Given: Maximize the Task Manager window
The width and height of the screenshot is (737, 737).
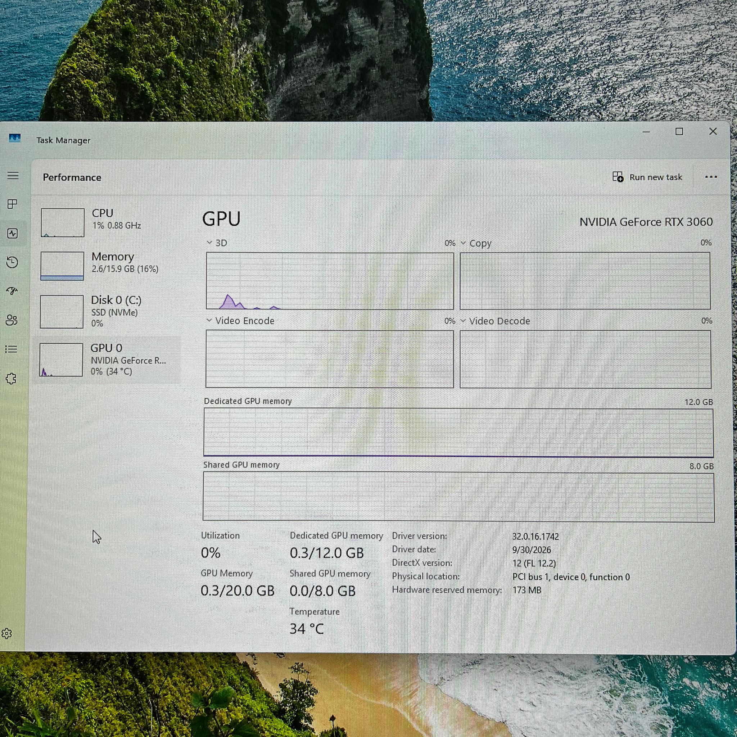Looking at the screenshot, I should 679,132.
